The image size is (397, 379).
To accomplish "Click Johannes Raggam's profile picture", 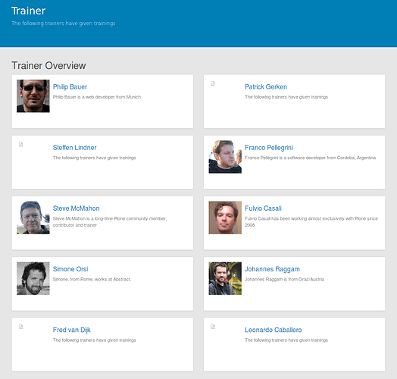I will pos(225,278).
